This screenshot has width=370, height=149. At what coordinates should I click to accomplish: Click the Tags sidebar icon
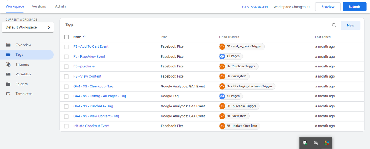click(9, 55)
